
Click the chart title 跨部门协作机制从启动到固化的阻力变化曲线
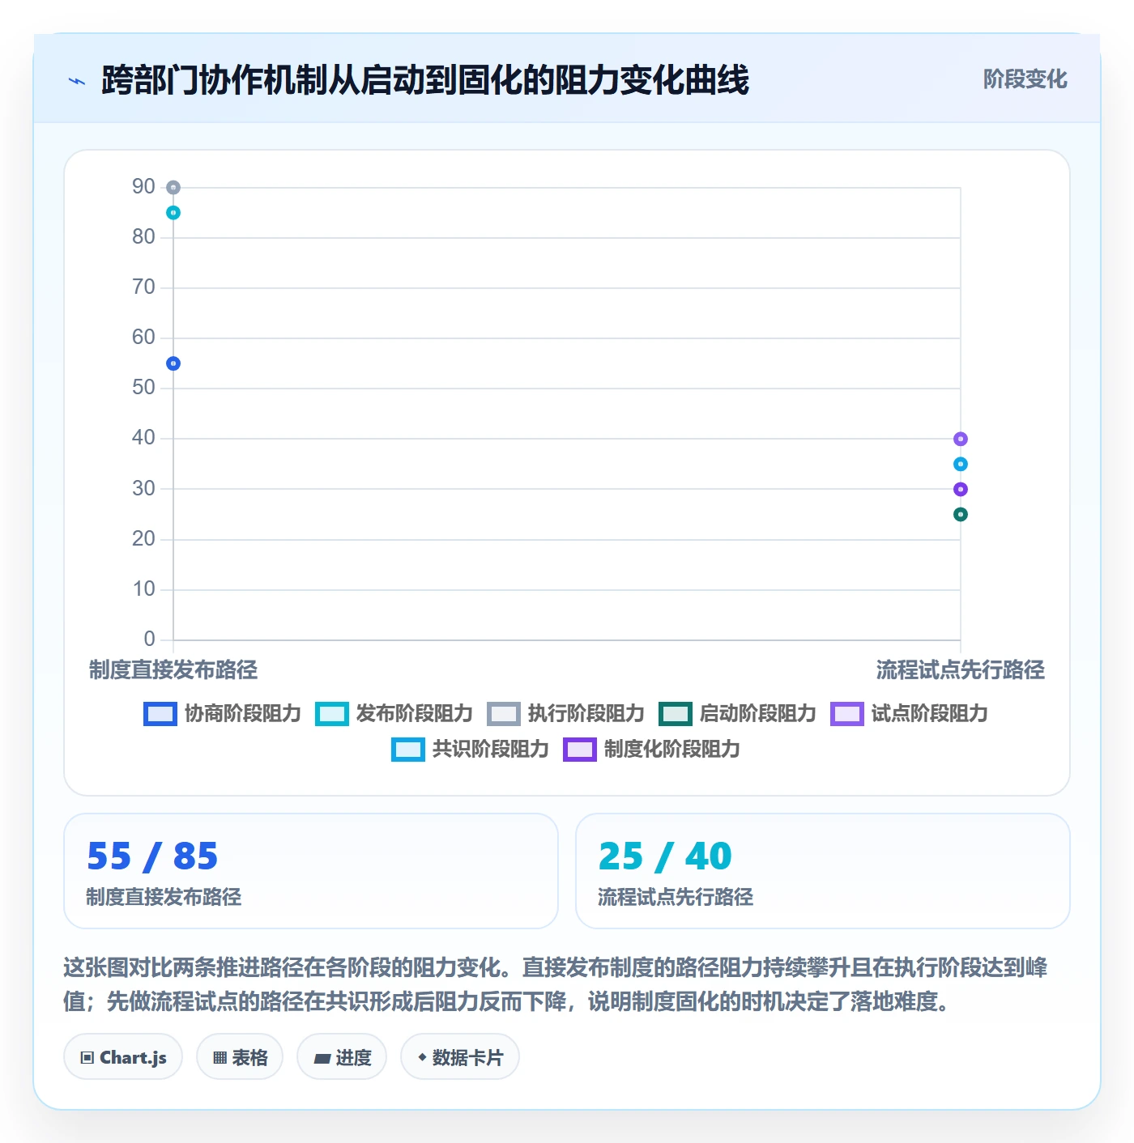coord(425,80)
